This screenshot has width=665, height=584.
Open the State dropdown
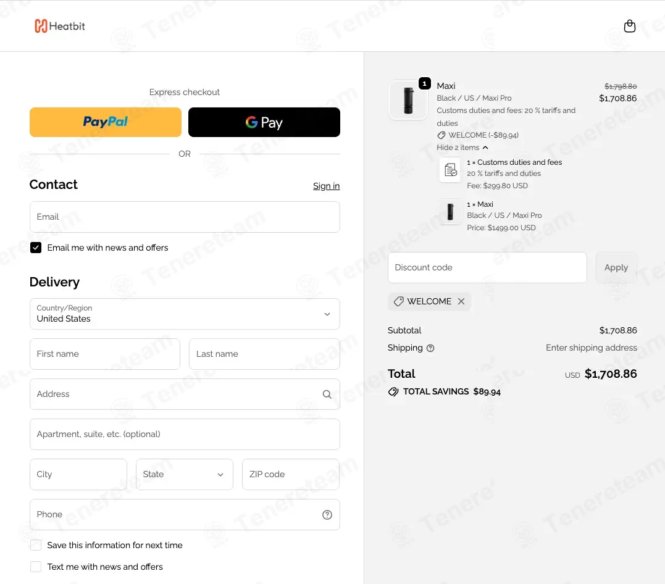[x=184, y=474]
